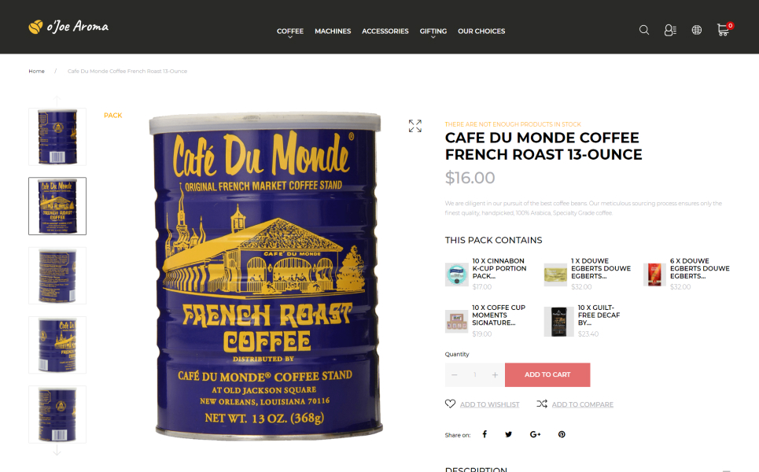Decrease quantity with minus button

[x=454, y=374]
